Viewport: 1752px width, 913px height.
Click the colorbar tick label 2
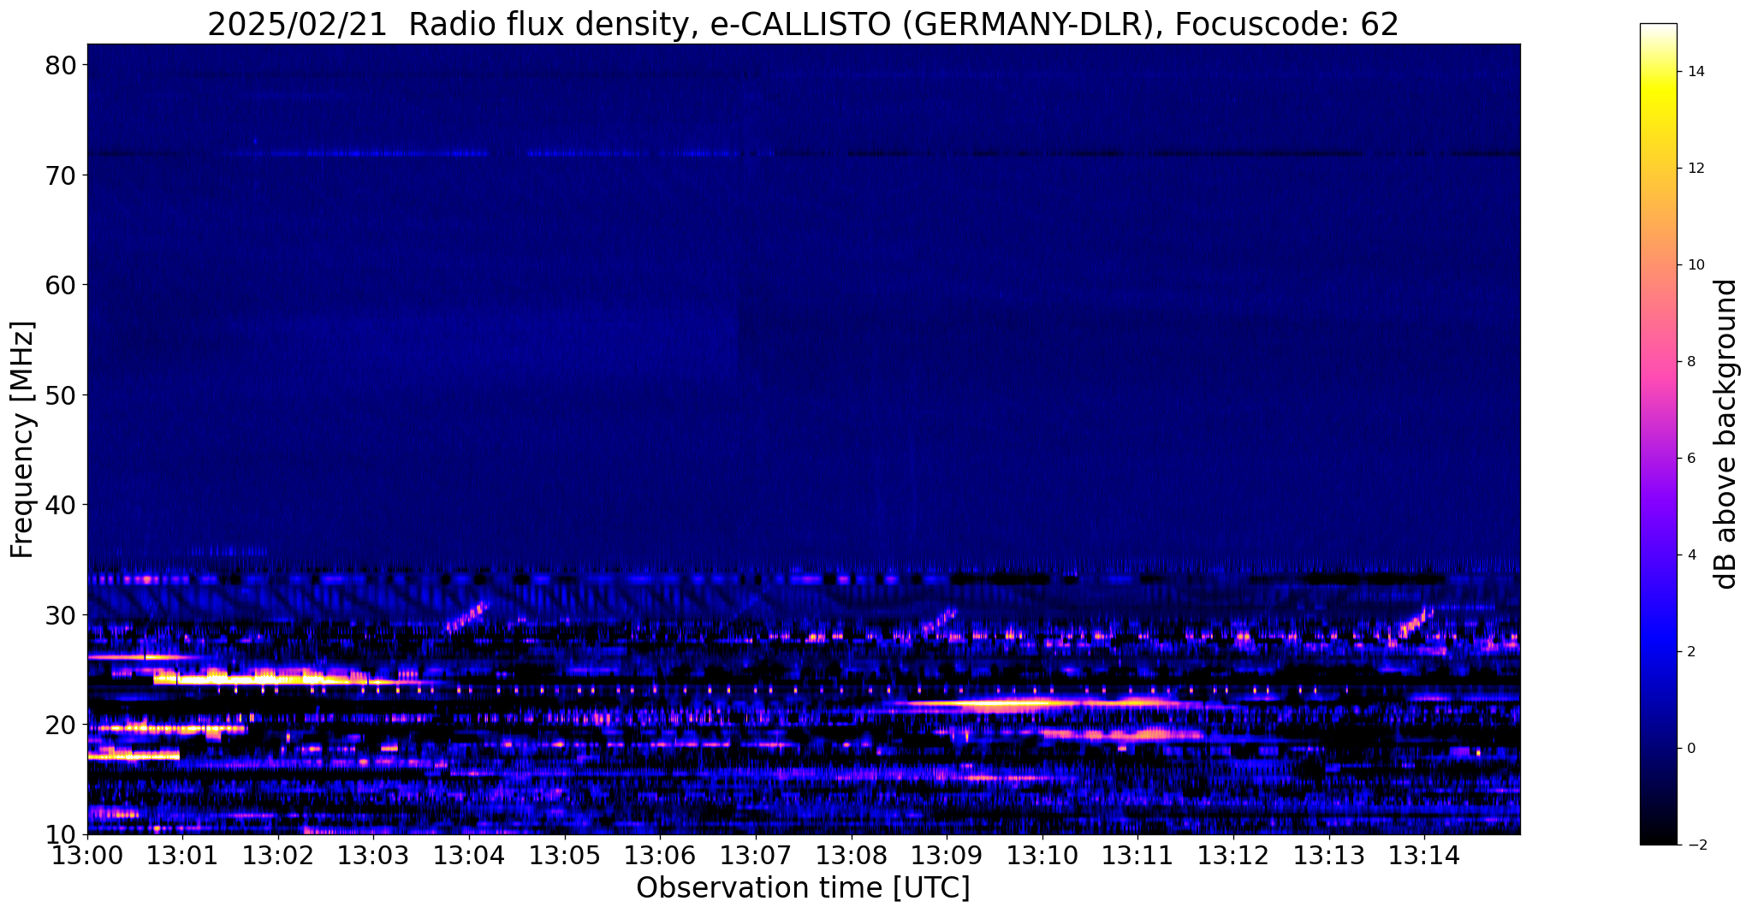[x=1690, y=652]
